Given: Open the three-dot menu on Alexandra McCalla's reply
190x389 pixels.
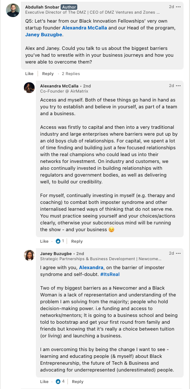Looking at the screenshot, I should click(x=178, y=86).
